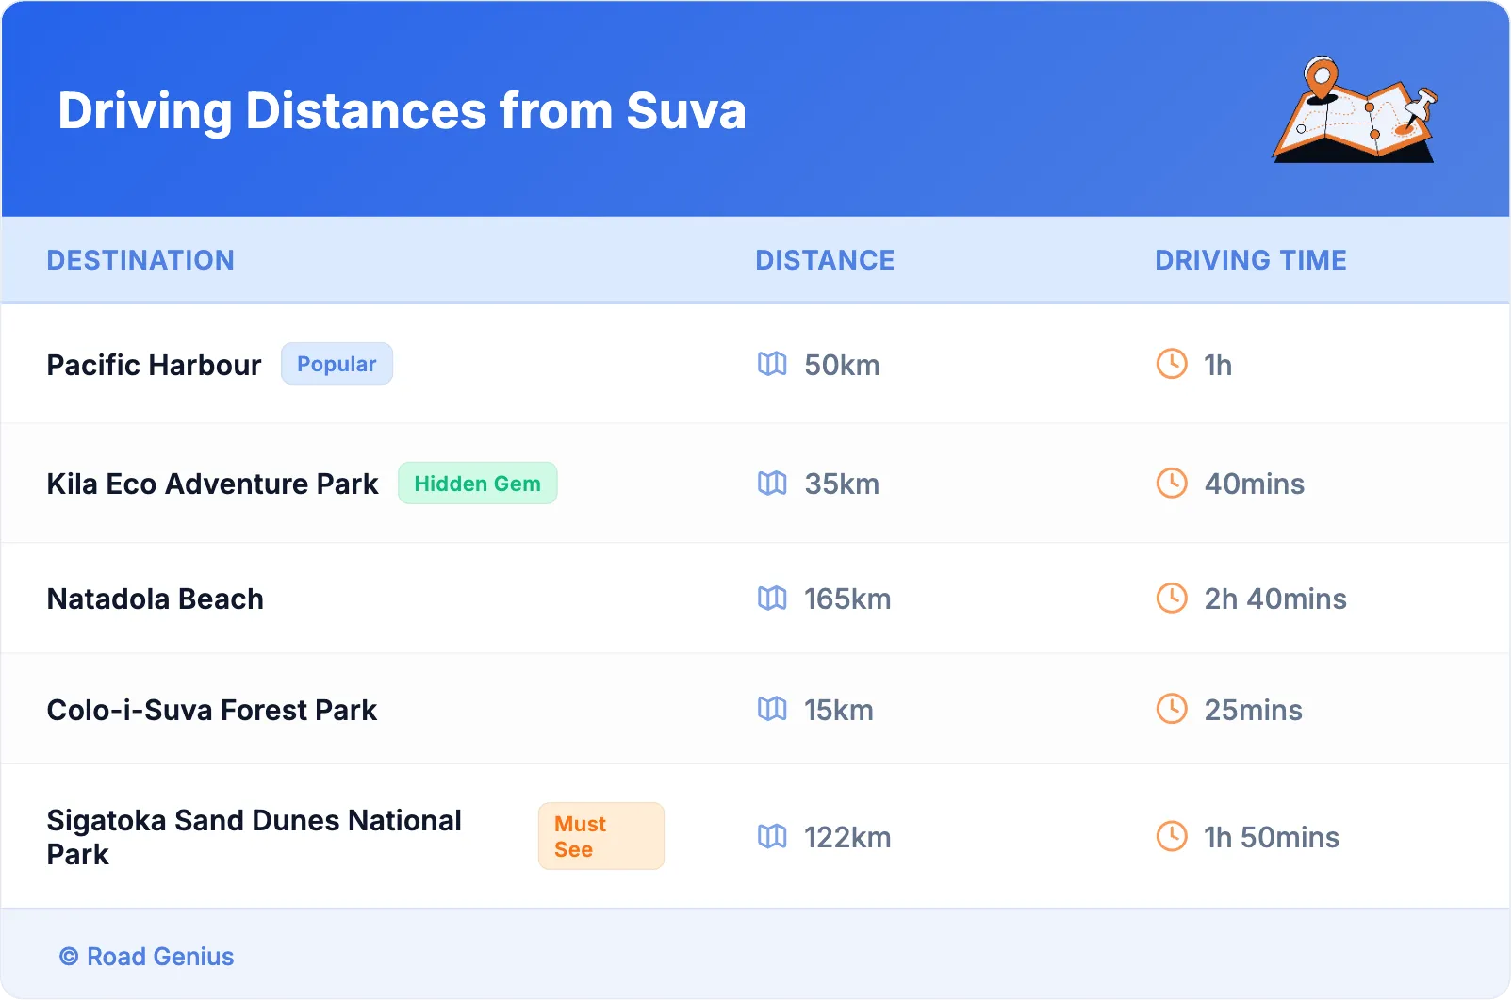Select Pacific Harbour destination name
Viewport: 1512px width, 1001px height.
point(154,365)
